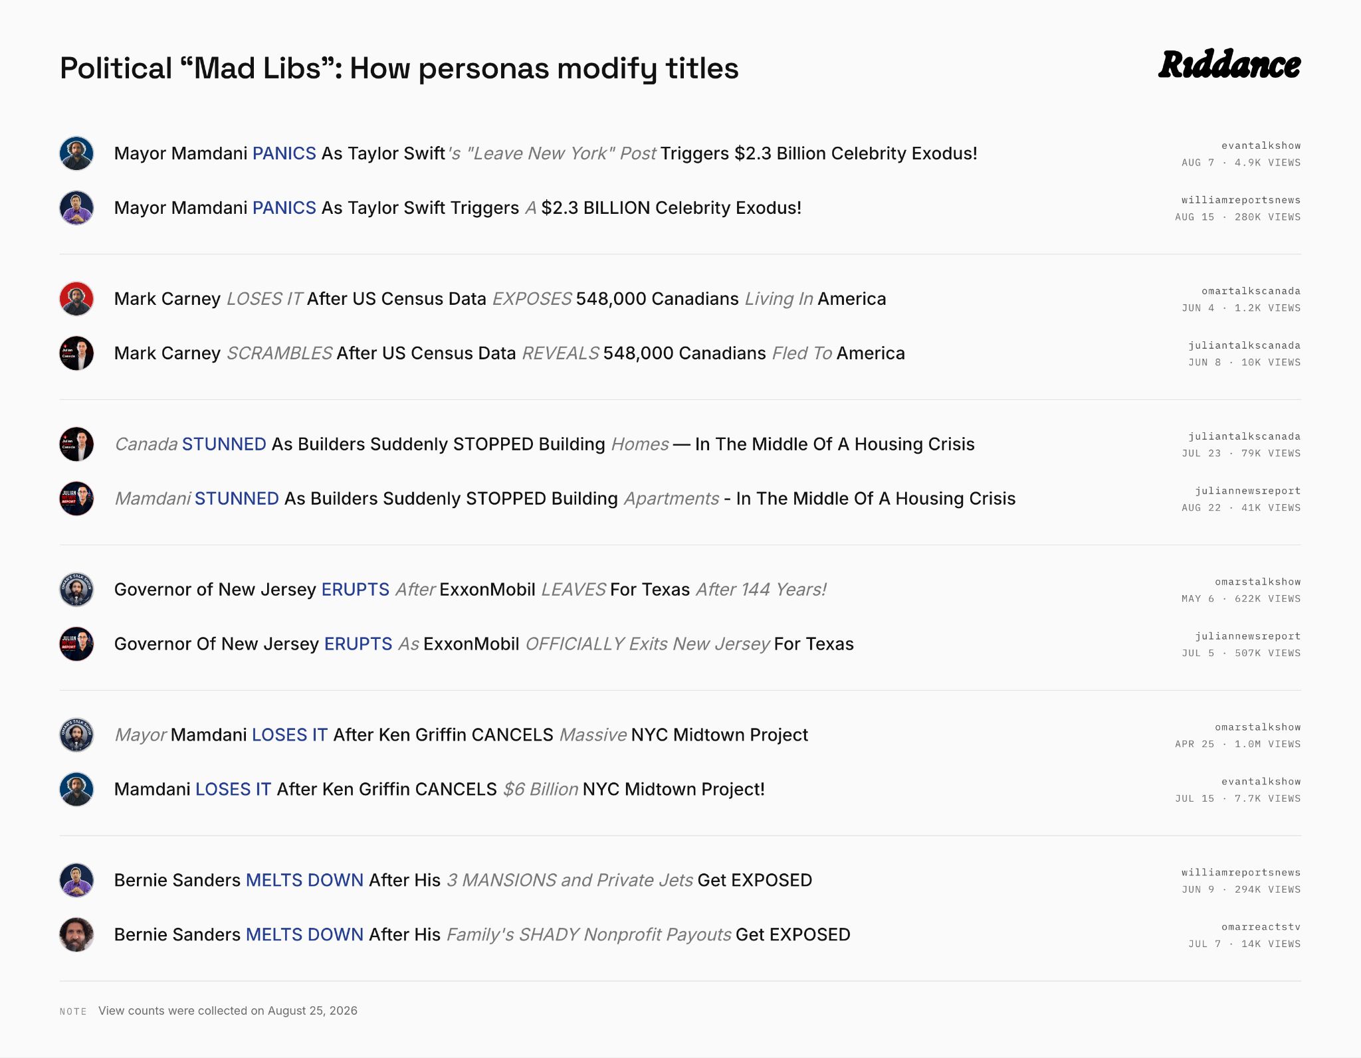This screenshot has height=1058, width=1361.
Task: Click juliantalkscanada avatar beside Carney SCRAMBLES title
Action: (x=76, y=353)
